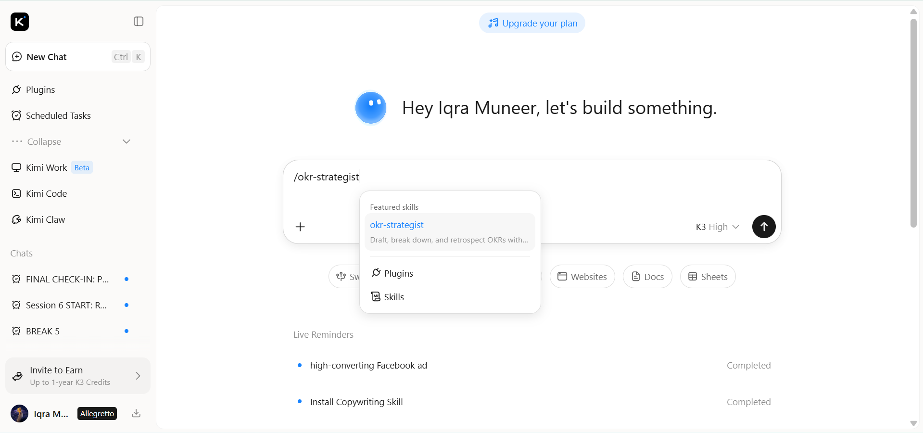Select the okr-strategist featured skill
This screenshot has width=923, height=433.
[x=450, y=232]
